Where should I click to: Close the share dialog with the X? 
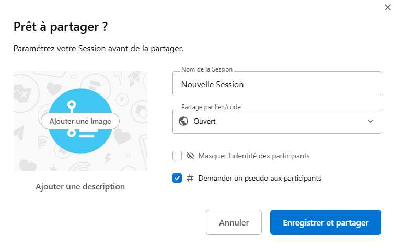[x=386, y=7]
